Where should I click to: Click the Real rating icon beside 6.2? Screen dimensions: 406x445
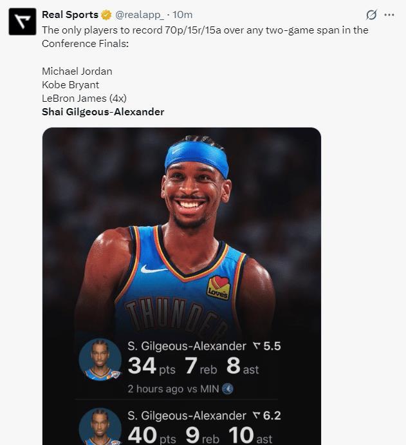[257, 416]
